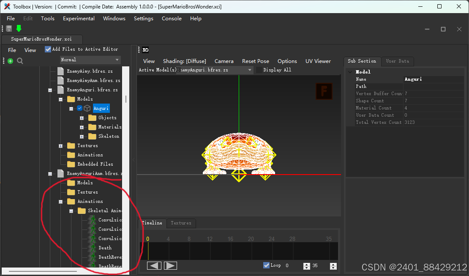Image resolution: width=469 pixels, height=276 pixels.
Task: Expand the Textures folder under EnemyAnguri
Action: 61,146
